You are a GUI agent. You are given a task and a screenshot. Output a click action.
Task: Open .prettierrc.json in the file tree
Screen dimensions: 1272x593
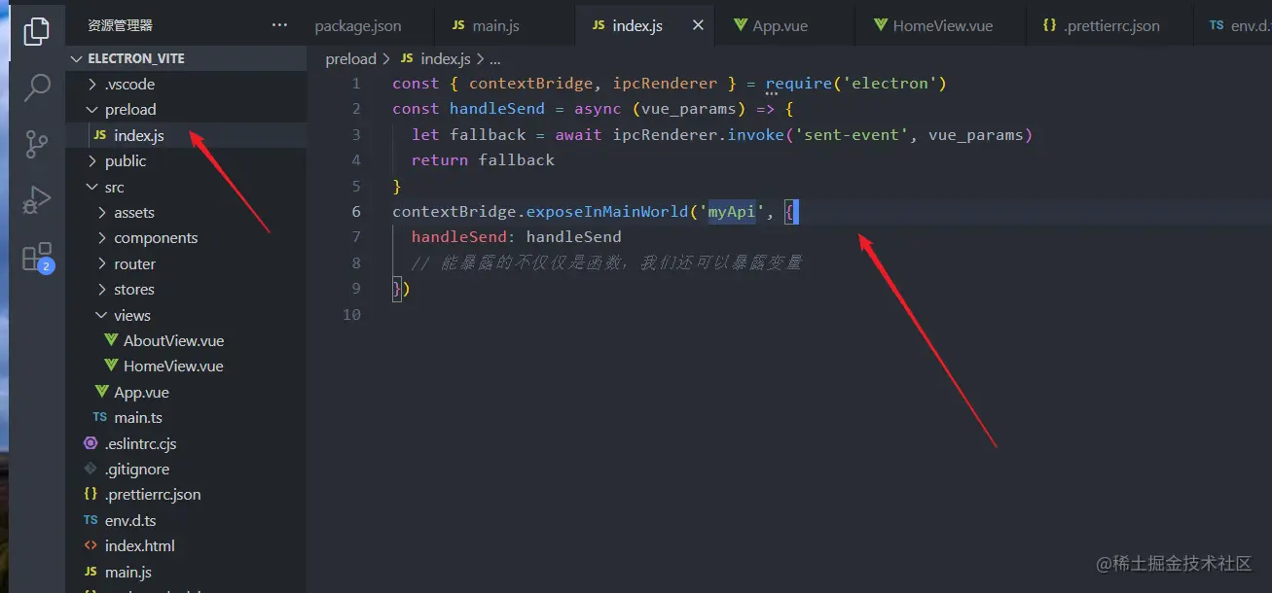pyautogui.click(x=186, y=495)
